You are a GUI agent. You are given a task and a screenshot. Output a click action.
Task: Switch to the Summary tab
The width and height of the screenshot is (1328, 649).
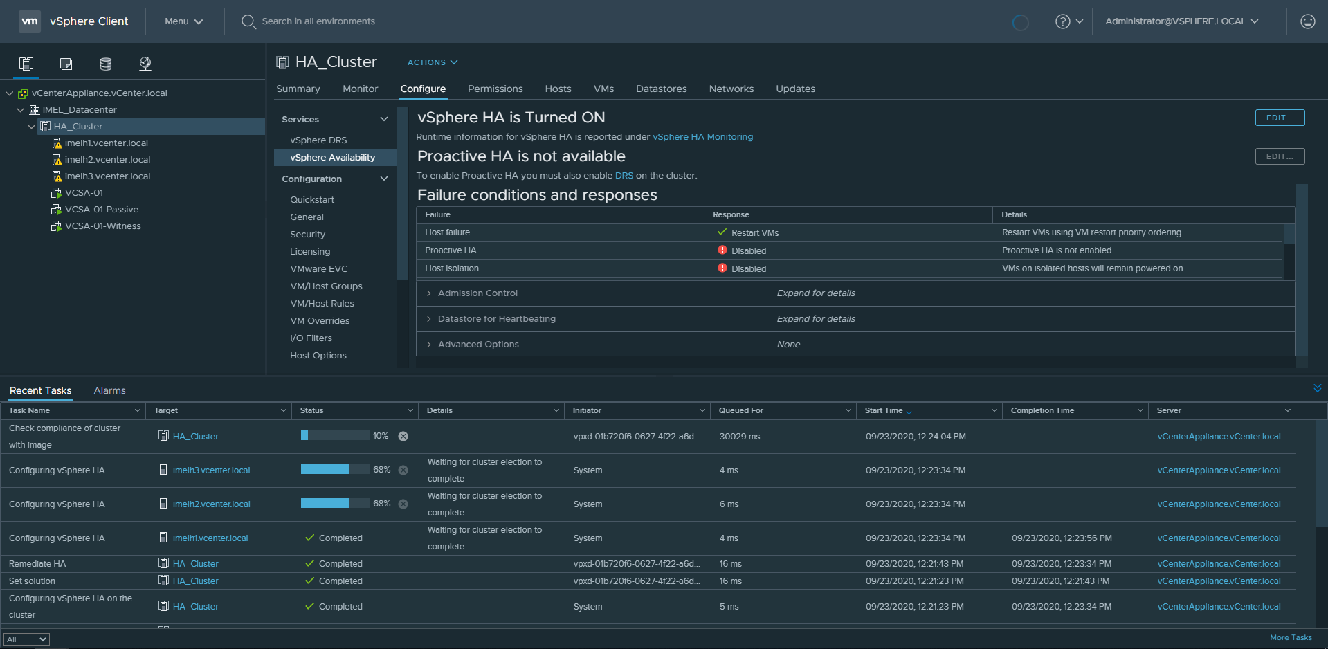tap(298, 89)
